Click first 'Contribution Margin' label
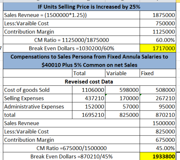The image size is (180, 160). [x=29, y=32]
